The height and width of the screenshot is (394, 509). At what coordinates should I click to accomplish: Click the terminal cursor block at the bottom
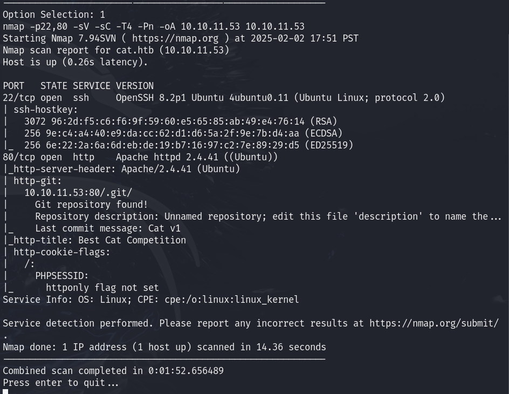pyautogui.click(x=5, y=391)
